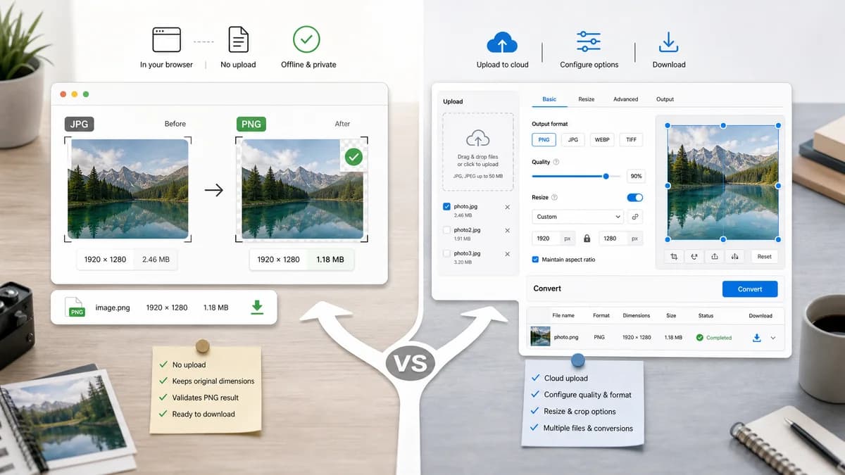Click the download arrow icon above the "Download" label
Image resolution: width=845 pixels, height=475 pixels.
[668, 42]
